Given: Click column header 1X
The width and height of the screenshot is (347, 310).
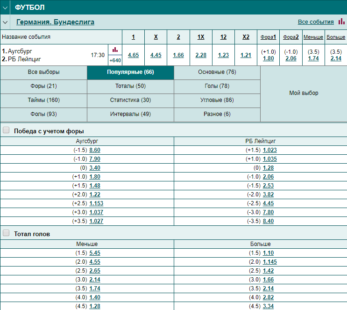Looking at the screenshot, I should coord(201,37).
